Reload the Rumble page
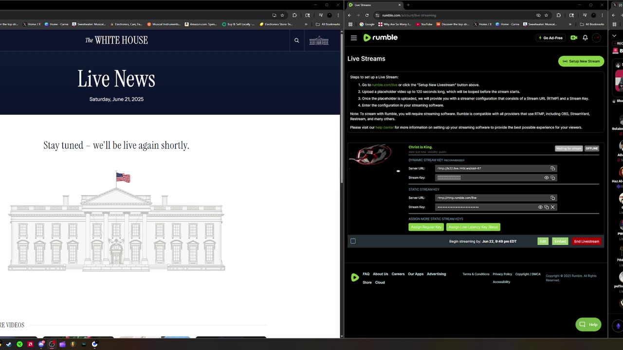Viewport: 623px width, 350px height. click(367, 15)
